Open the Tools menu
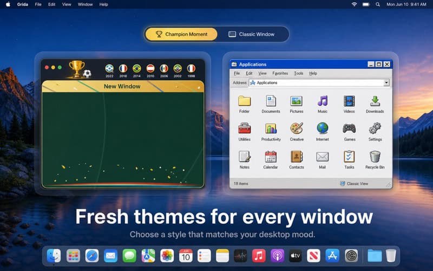 click(299, 73)
